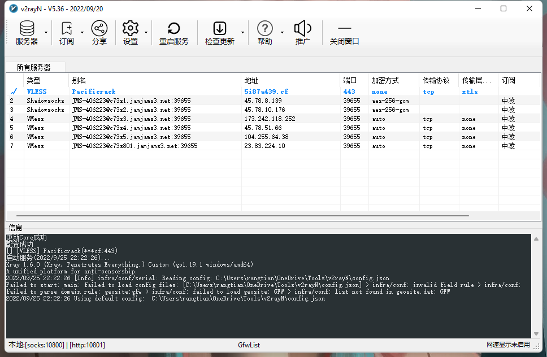Viewport: 547px width, 357px height.
Task: Minimize the v2rayN window
Action: pyautogui.click(x=478, y=8)
